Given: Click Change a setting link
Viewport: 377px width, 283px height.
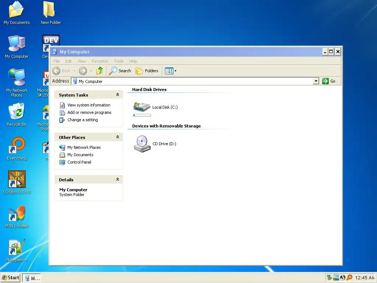Looking at the screenshot, I should point(82,120).
